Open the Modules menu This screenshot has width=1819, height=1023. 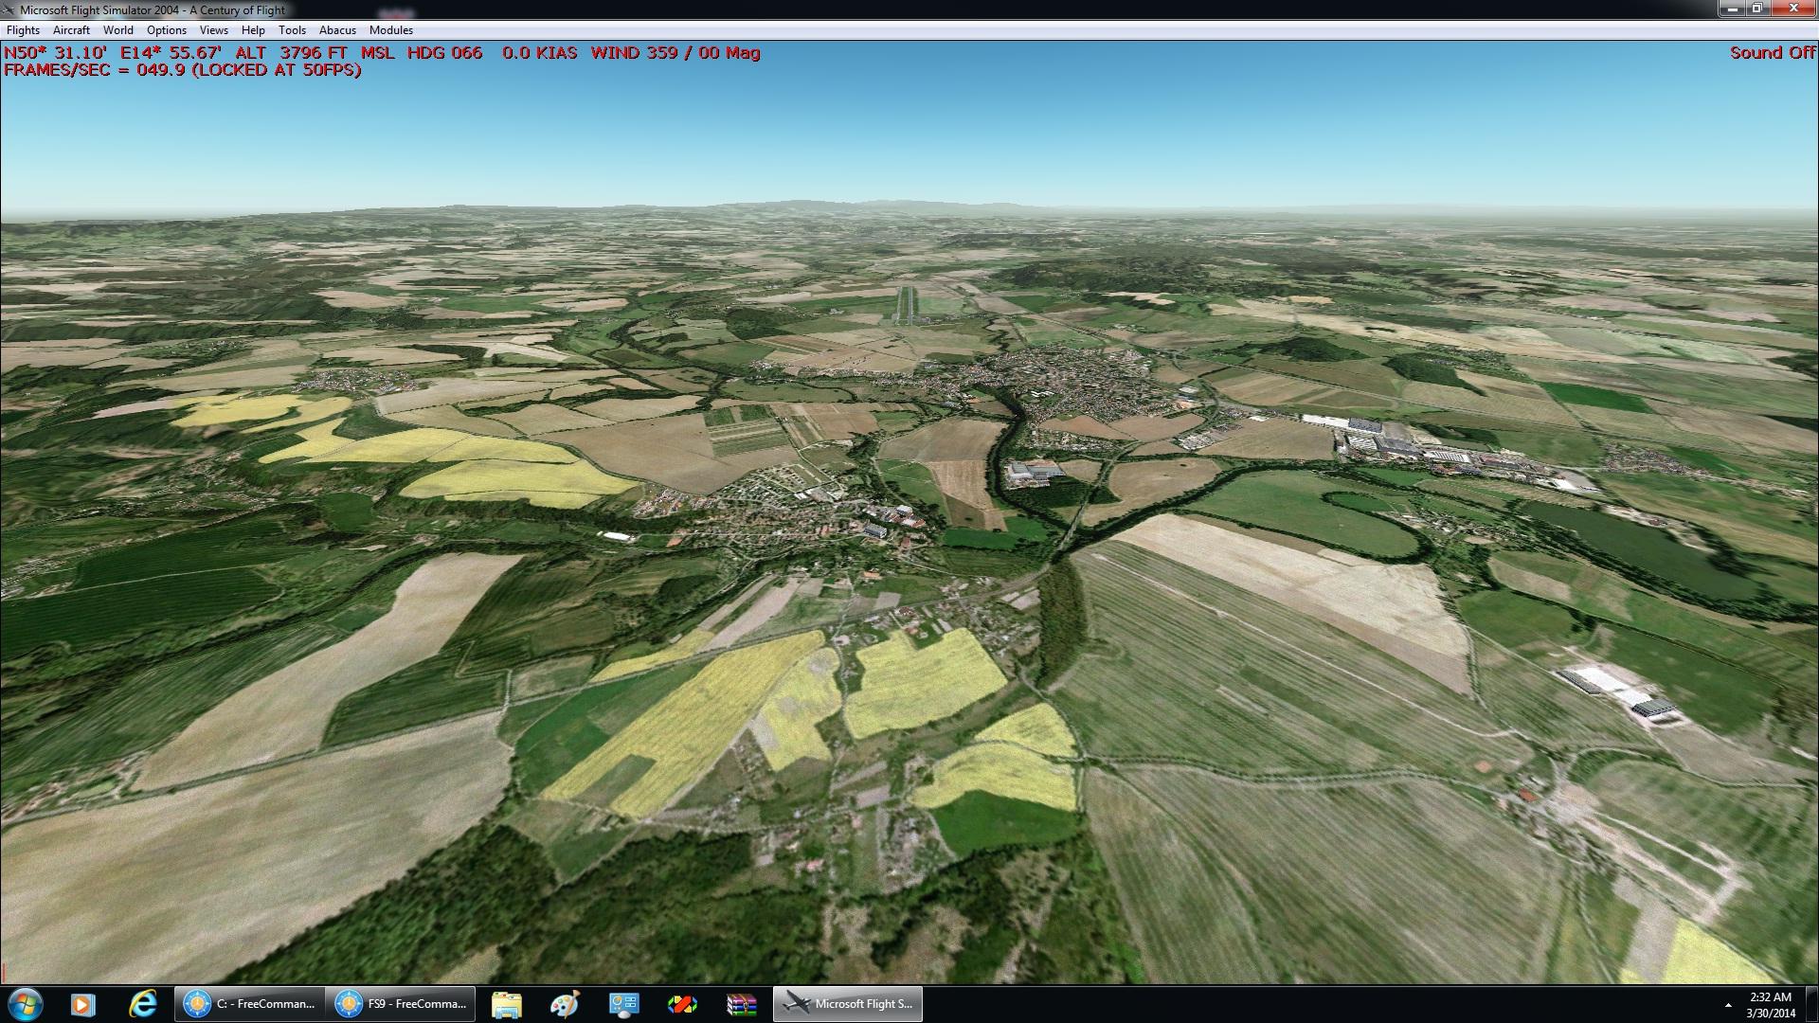pyautogui.click(x=391, y=29)
